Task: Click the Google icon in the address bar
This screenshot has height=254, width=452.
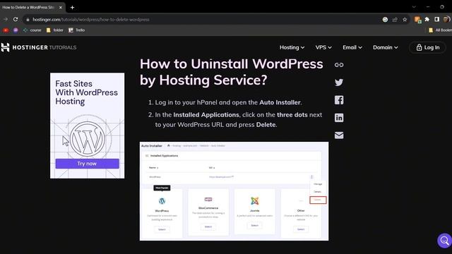Action: (385, 19)
